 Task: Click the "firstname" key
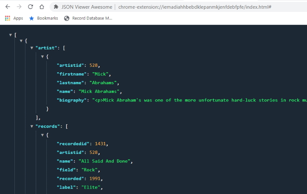click(x=72, y=74)
